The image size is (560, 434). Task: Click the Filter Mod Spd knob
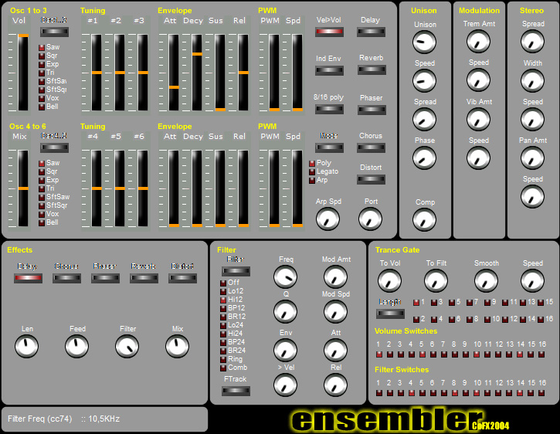(x=335, y=311)
